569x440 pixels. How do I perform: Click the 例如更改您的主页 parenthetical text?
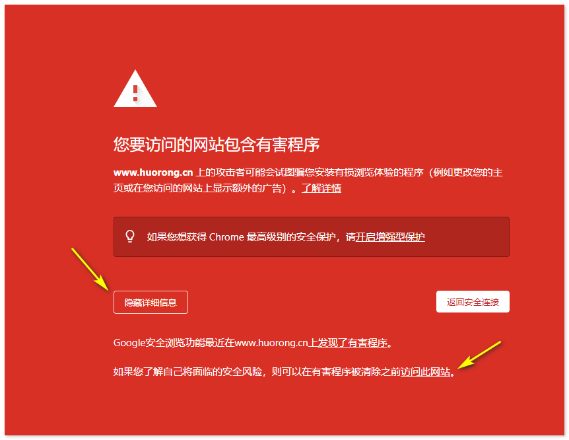pyautogui.click(x=468, y=172)
